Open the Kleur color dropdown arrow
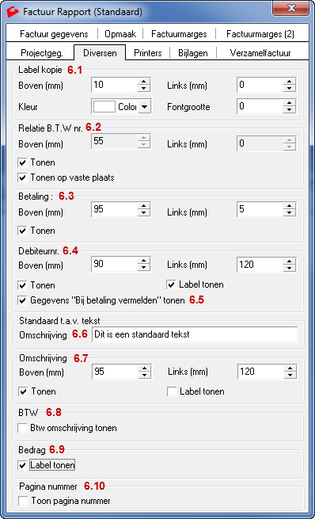The image size is (315, 519). (145, 107)
